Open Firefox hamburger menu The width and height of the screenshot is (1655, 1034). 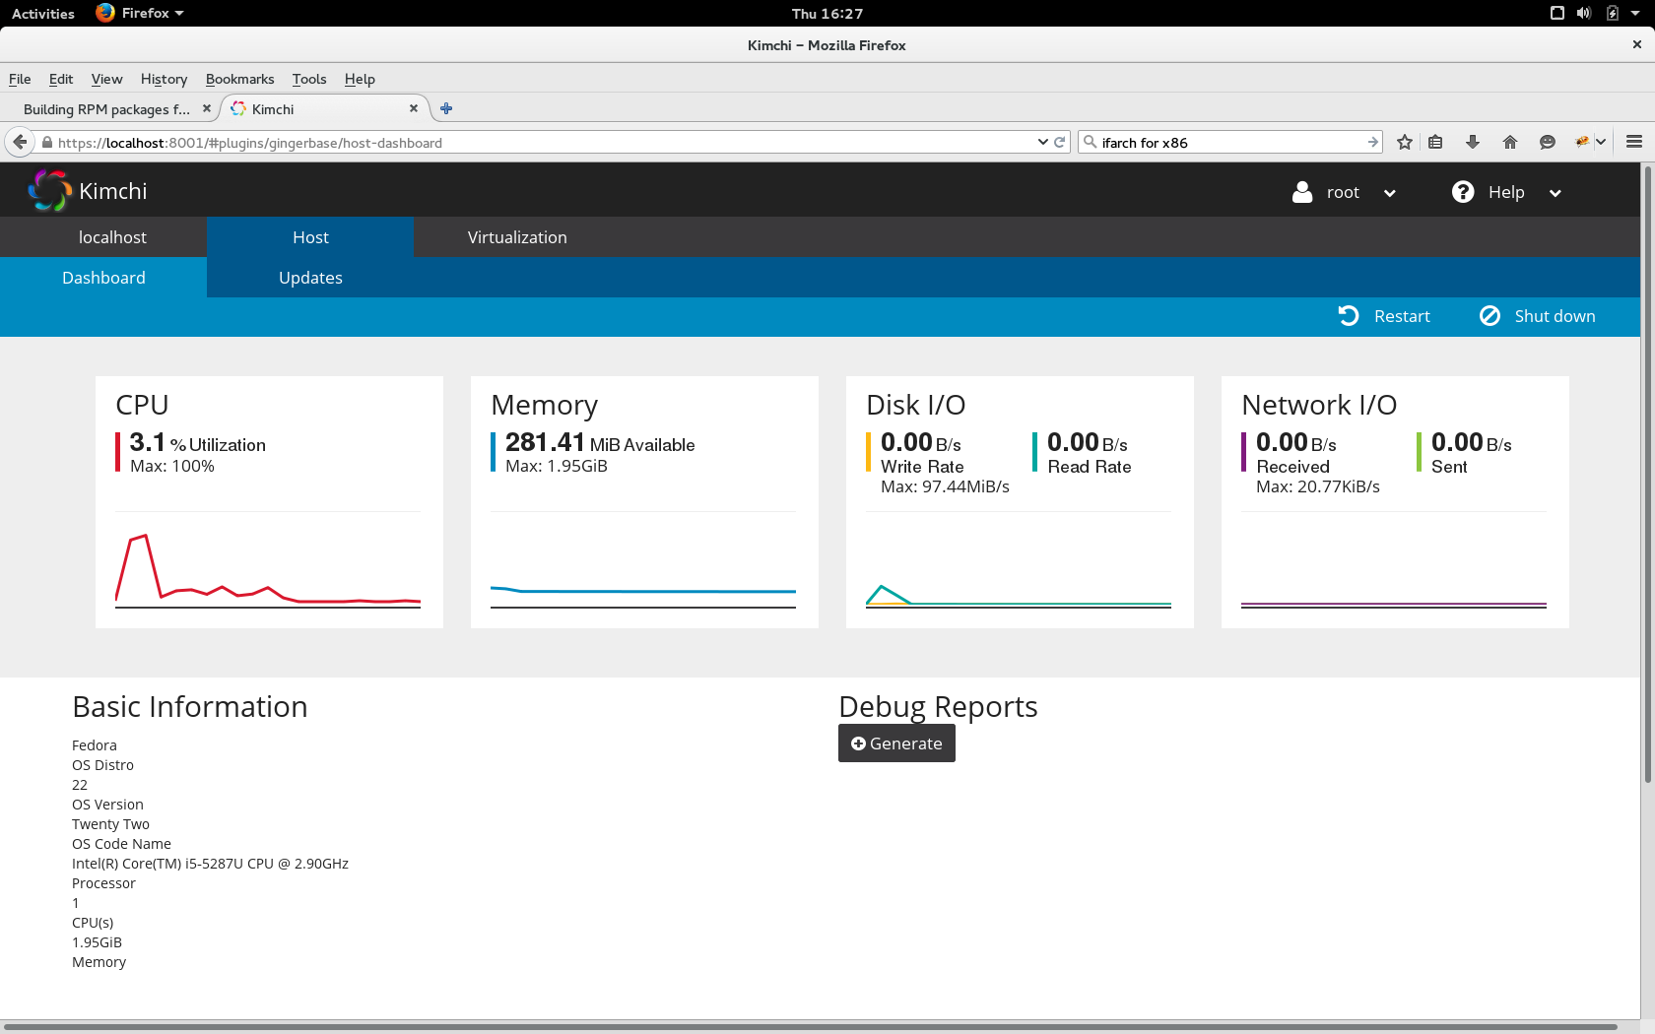click(1634, 142)
